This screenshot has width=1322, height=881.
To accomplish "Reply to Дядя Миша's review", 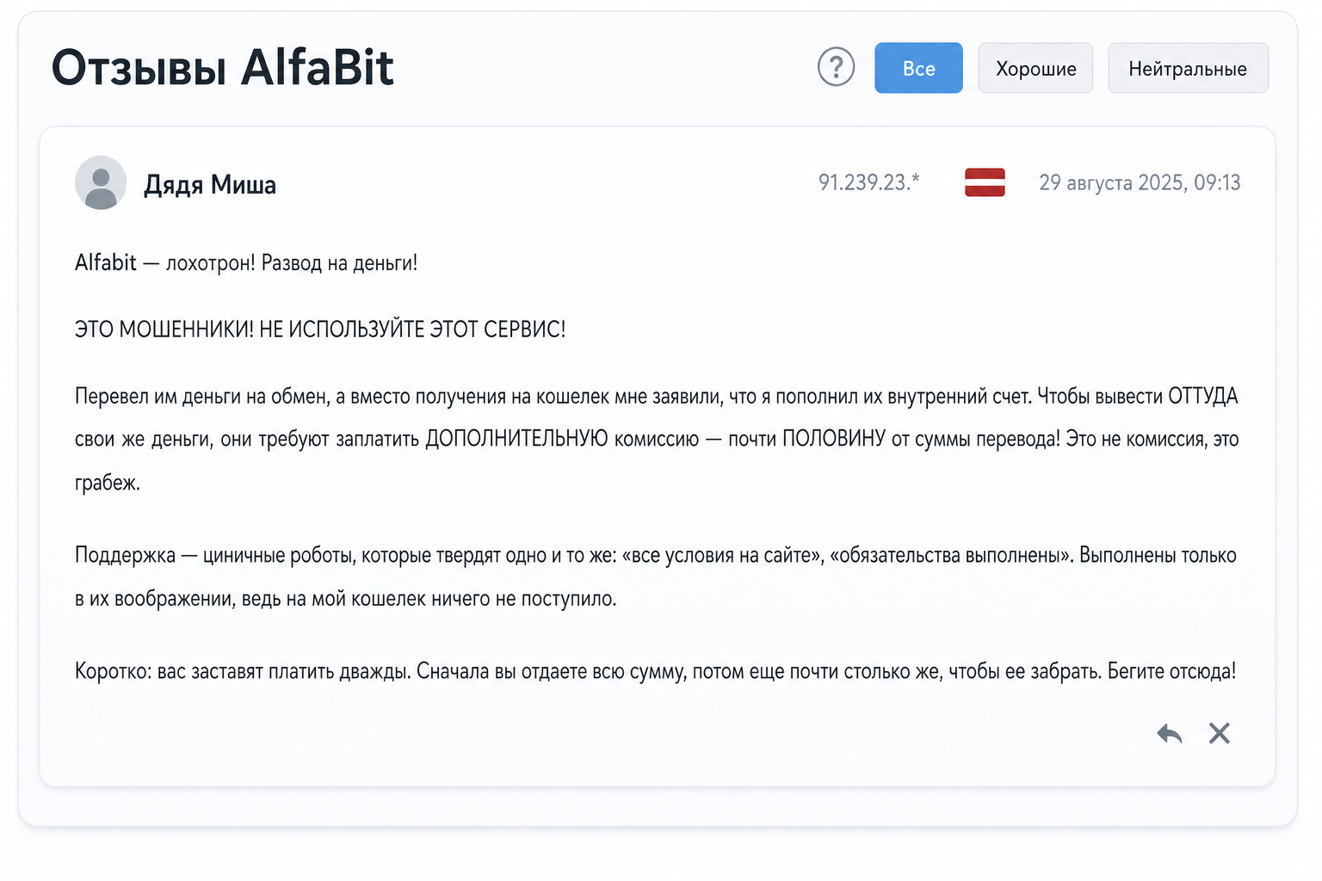I will click(x=1169, y=733).
